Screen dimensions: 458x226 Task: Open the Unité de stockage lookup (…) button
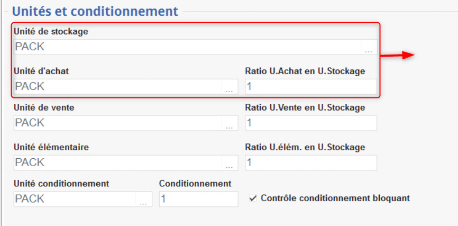click(368, 49)
